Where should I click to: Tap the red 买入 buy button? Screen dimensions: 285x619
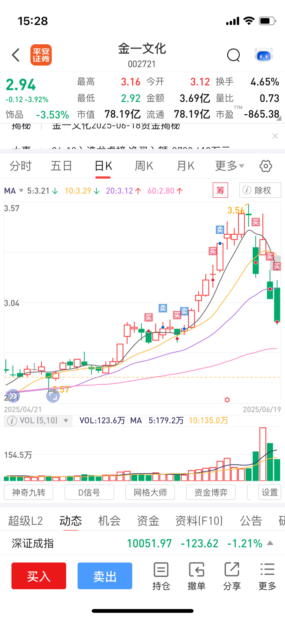39,576
